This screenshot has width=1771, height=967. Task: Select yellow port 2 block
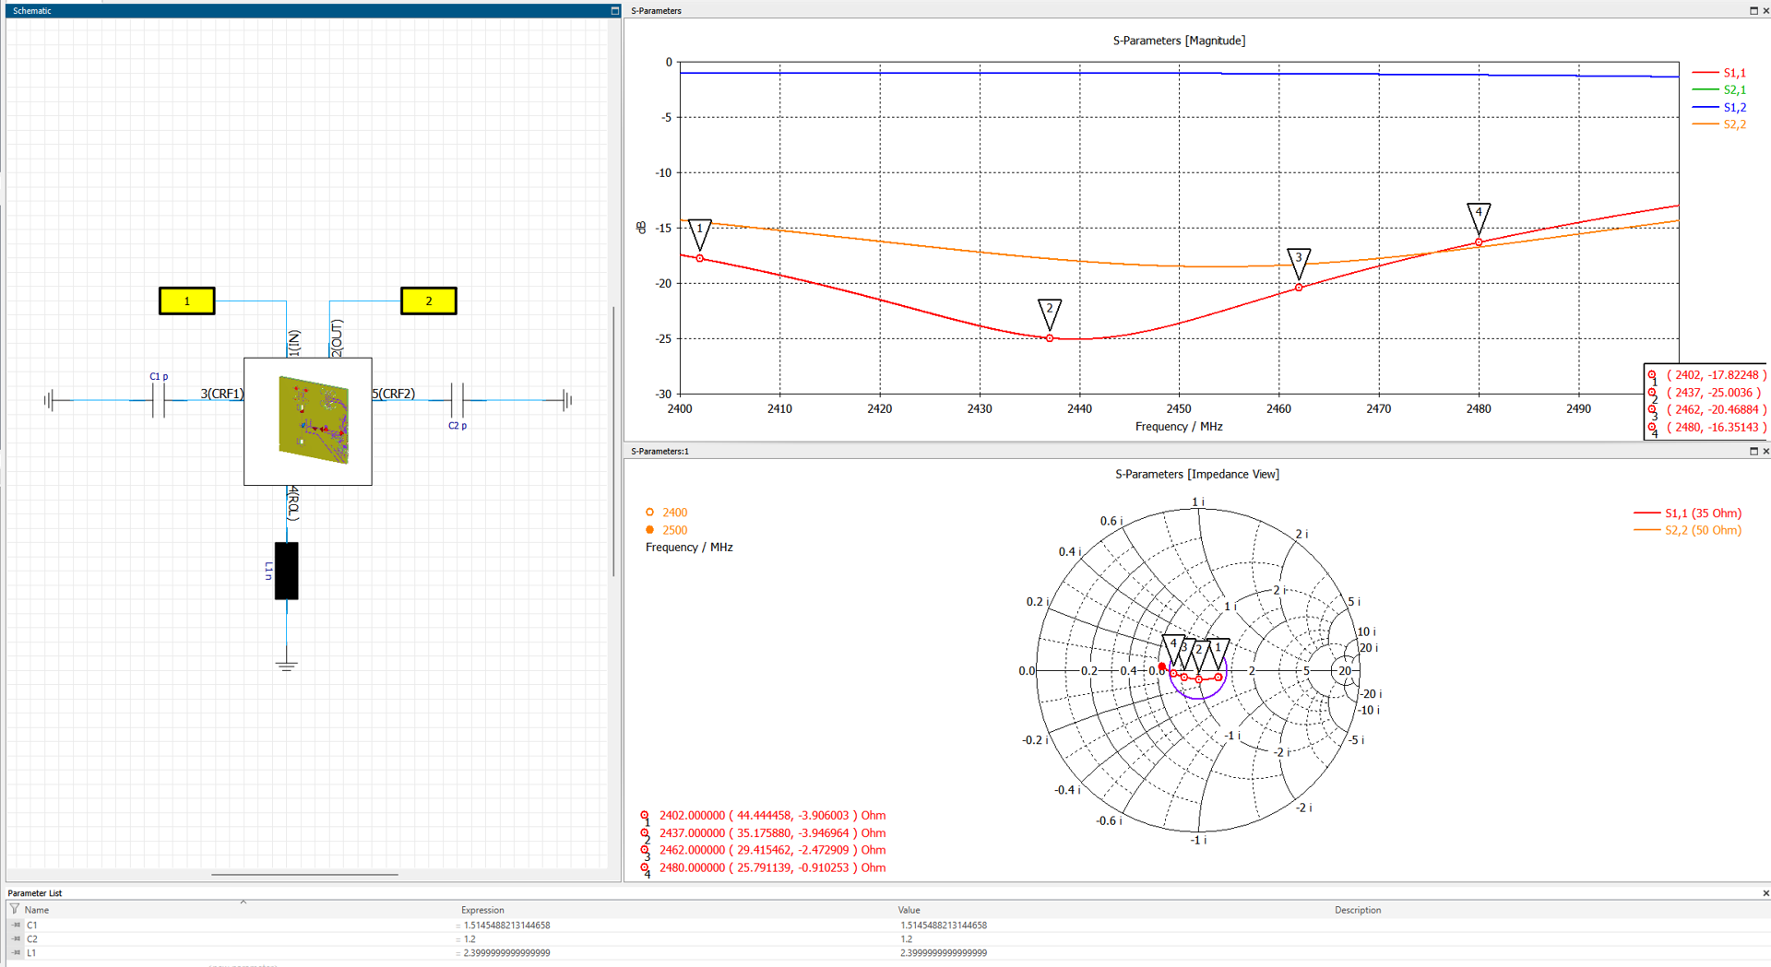(429, 301)
